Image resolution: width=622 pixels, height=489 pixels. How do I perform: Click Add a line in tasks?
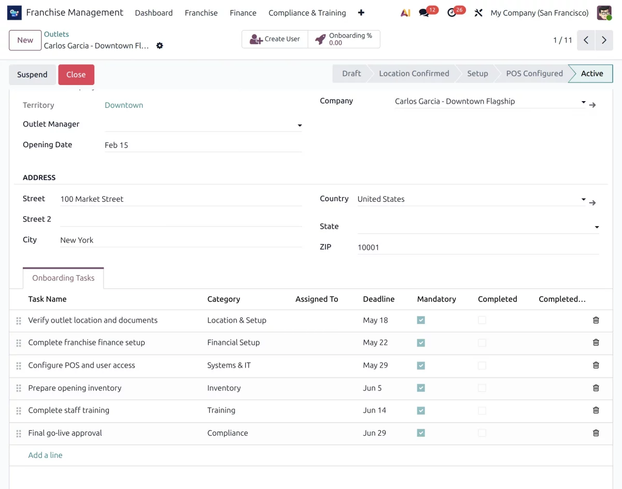click(x=45, y=455)
